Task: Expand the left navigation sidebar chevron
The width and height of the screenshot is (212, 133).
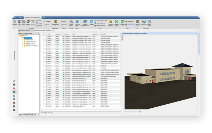Action: pos(15,30)
